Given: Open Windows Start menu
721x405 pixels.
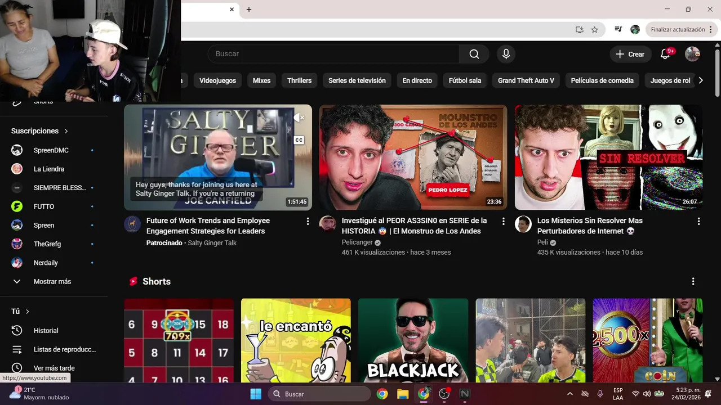Looking at the screenshot, I should pos(256,394).
